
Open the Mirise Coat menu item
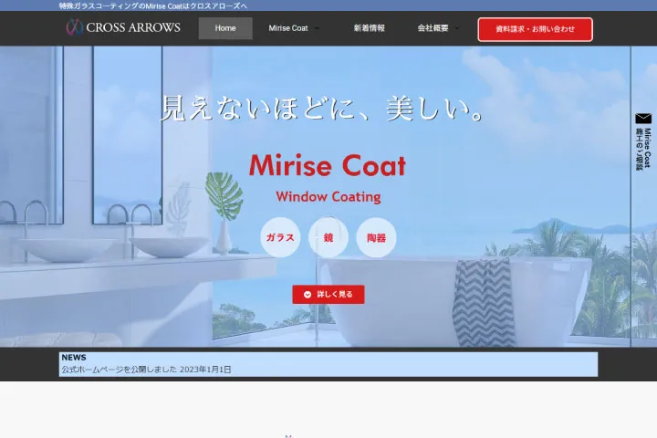[x=288, y=28]
